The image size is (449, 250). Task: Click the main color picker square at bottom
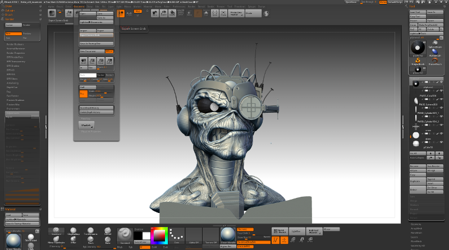(159, 237)
